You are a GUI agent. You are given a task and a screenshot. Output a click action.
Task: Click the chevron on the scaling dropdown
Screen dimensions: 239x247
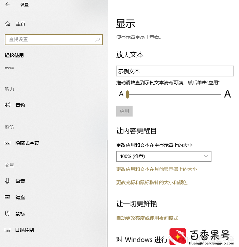coord(206,156)
